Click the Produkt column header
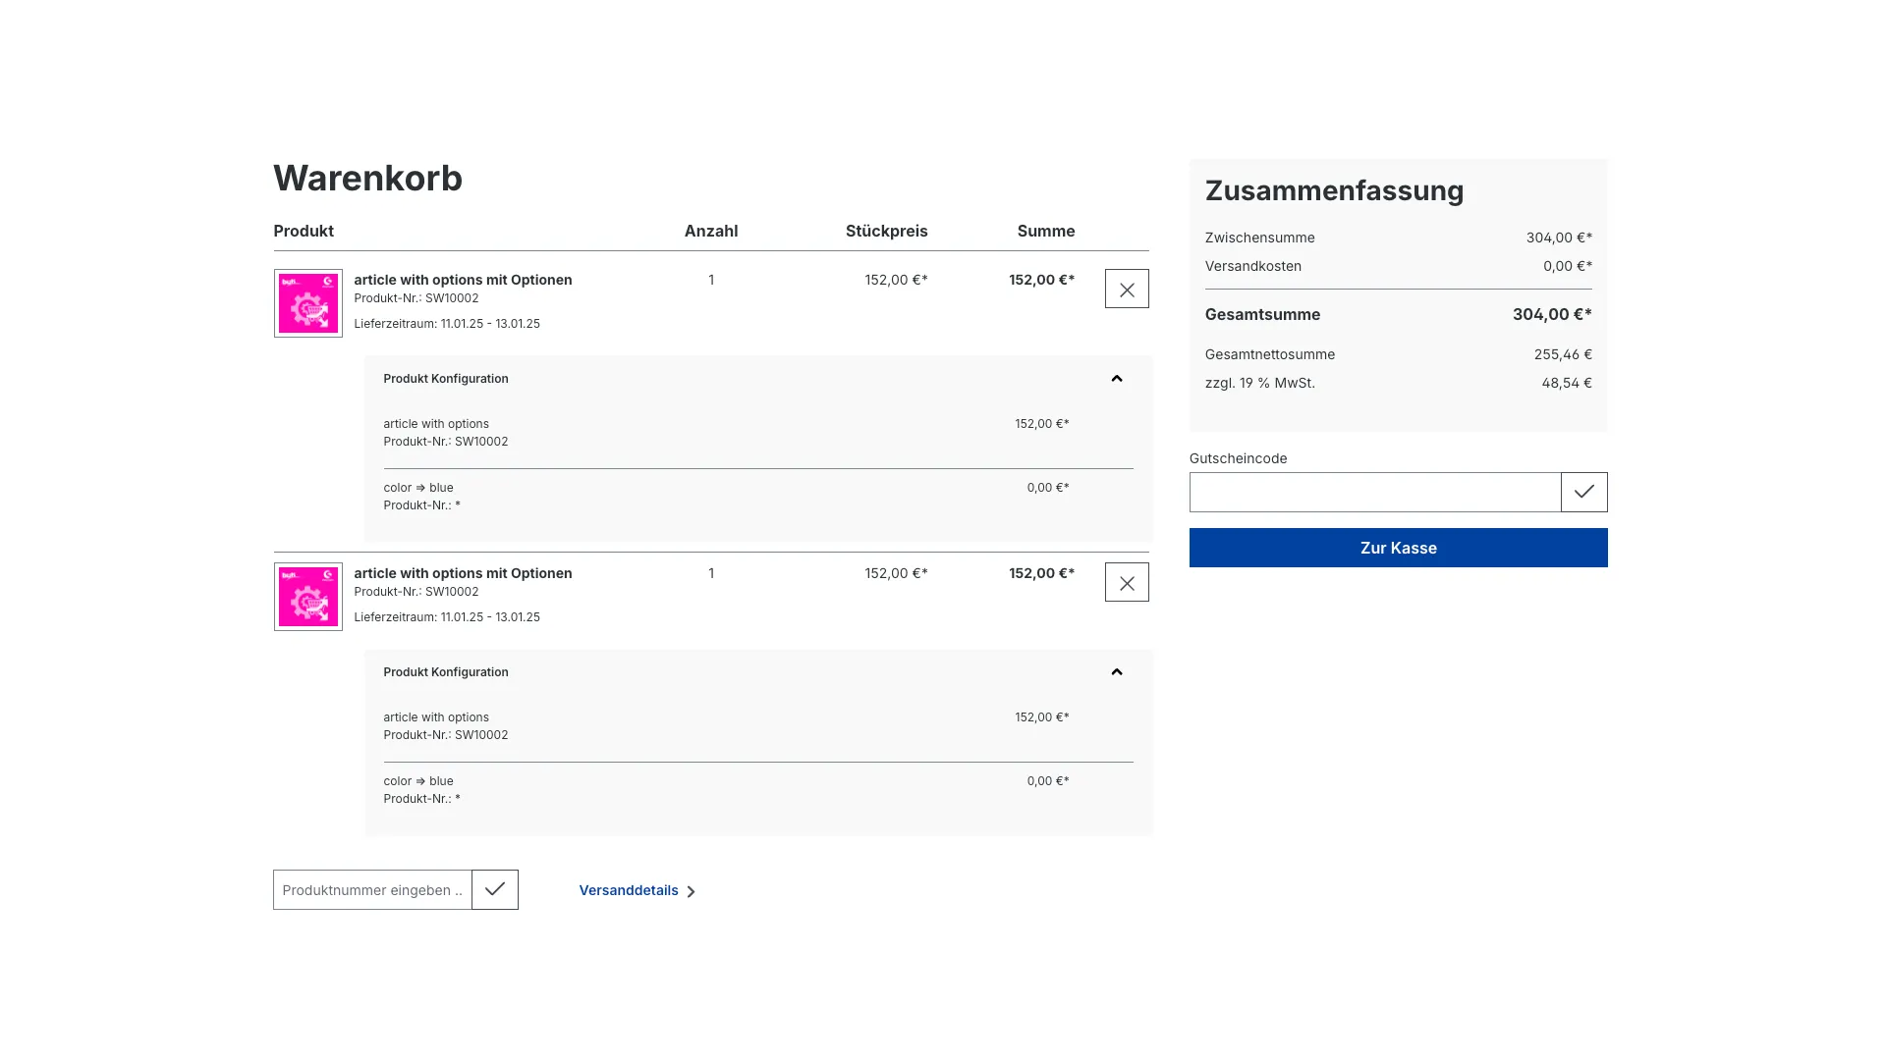Image resolution: width=1886 pixels, height=1060 pixels. tap(303, 231)
